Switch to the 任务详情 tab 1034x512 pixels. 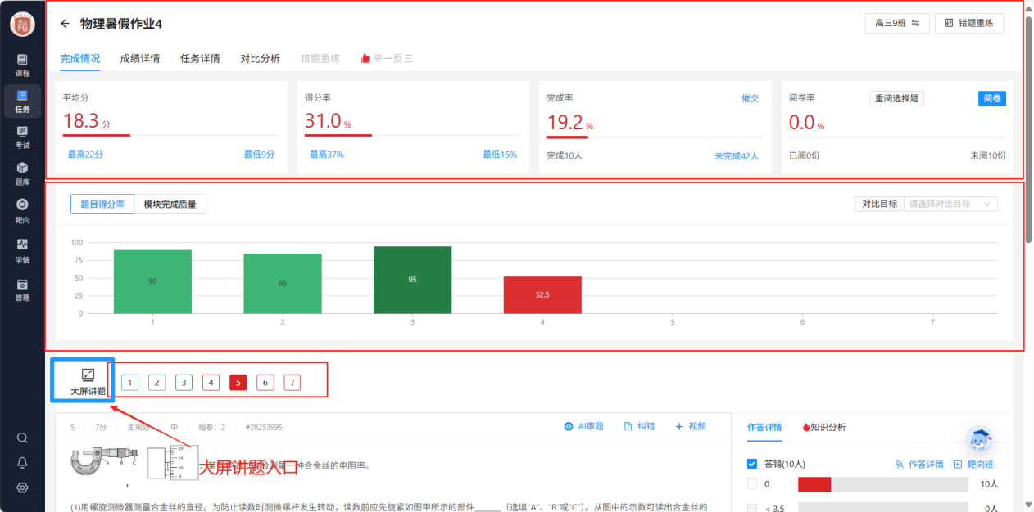tap(200, 58)
